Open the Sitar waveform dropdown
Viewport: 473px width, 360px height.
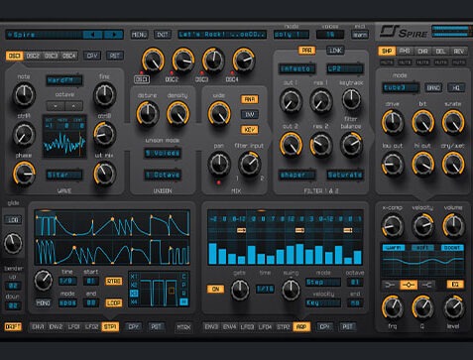pos(64,175)
